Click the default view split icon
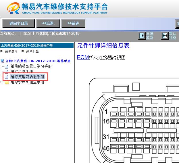The height and width of the screenshot is (163, 179). point(165,36)
